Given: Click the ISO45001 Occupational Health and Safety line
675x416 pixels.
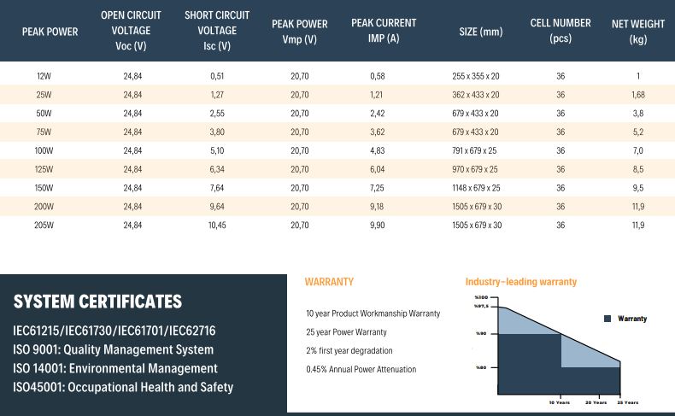Looking at the screenshot, I should pyautogui.click(x=123, y=387).
